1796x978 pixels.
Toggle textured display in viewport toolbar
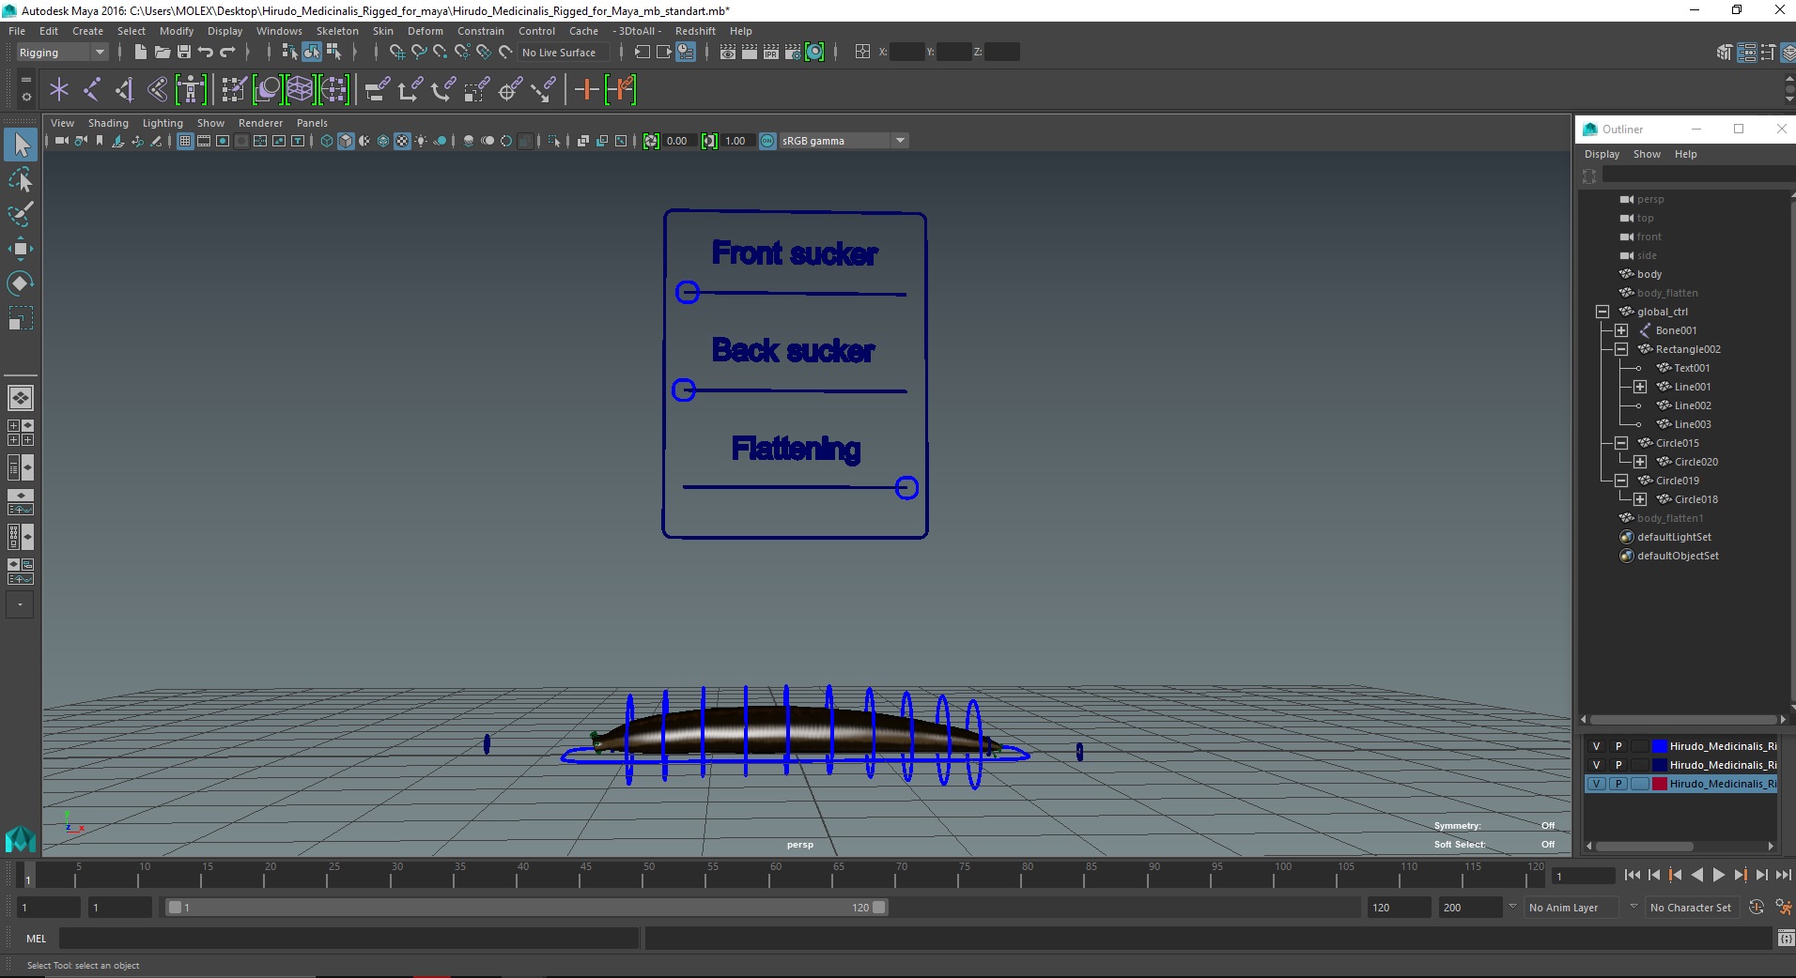(x=402, y=141)
